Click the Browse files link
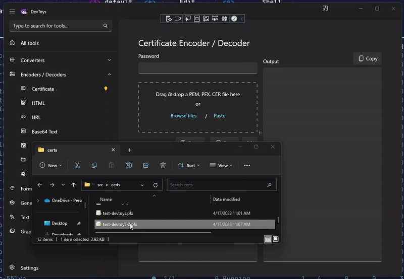This screenshot has width=404, height=279. tap(183, 116)
